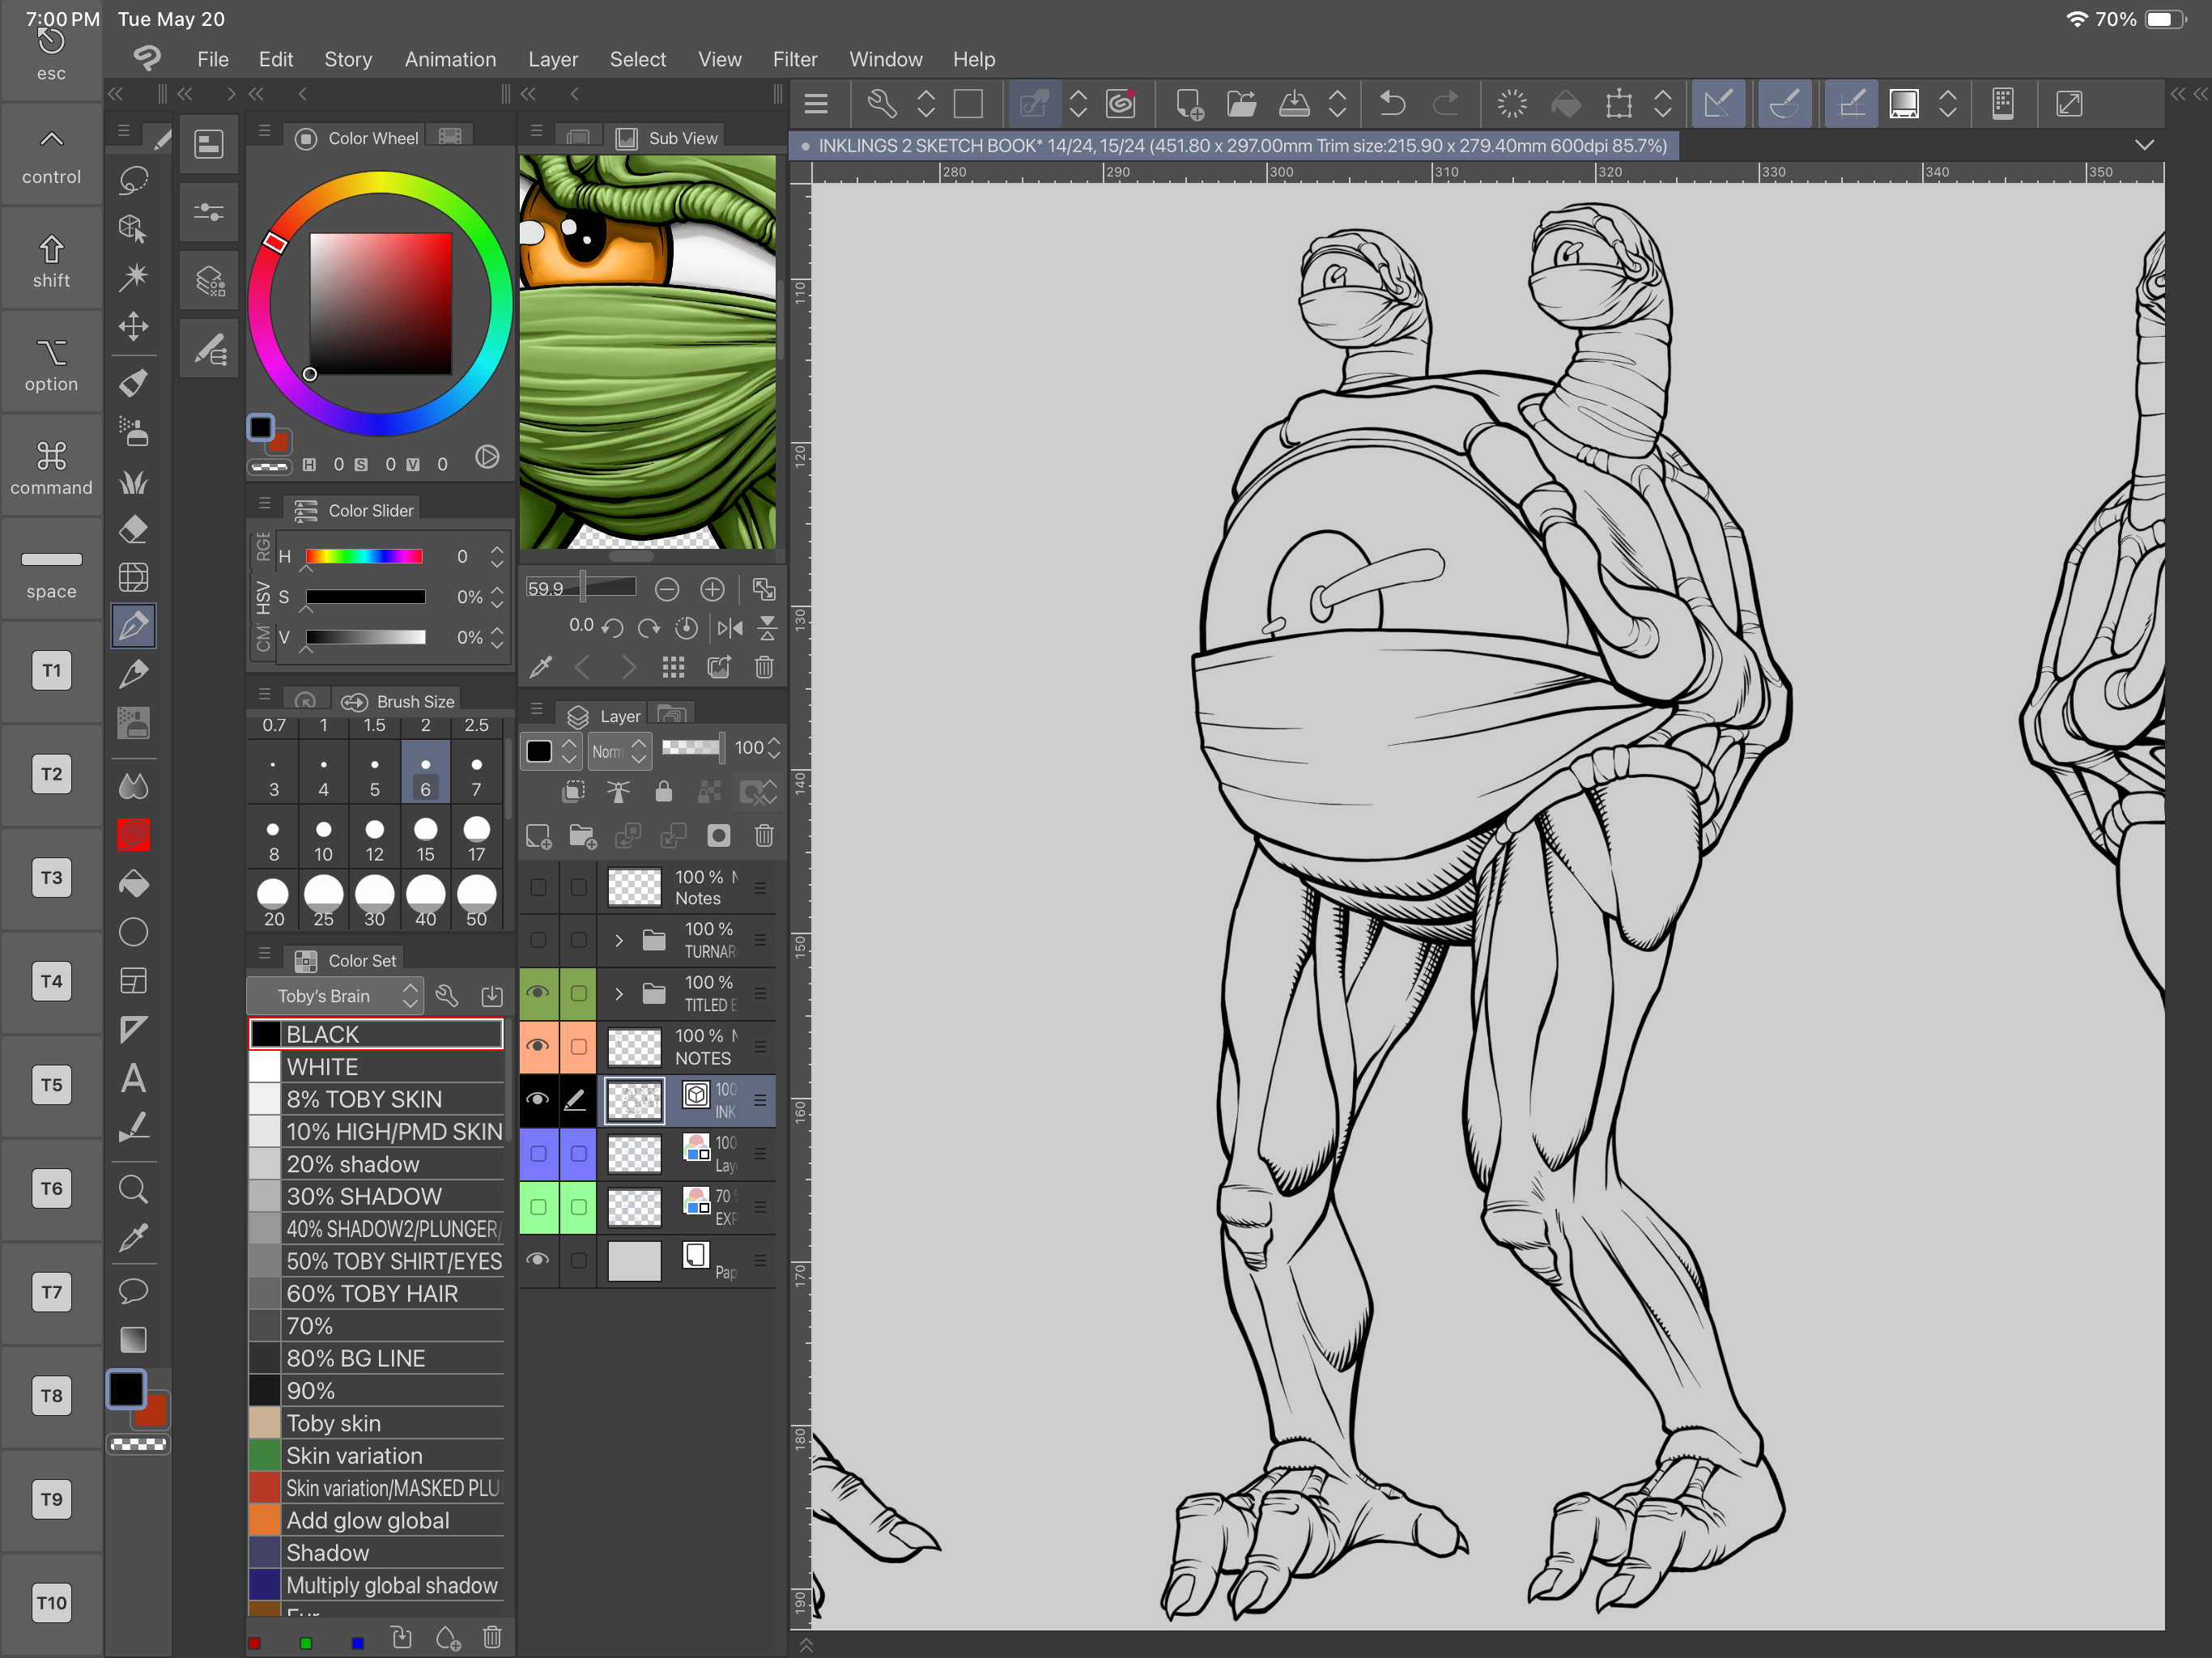This screenshot has width=2212, height=1658.
Task: Click the Lock layer icon
Action: pos(663,793)
